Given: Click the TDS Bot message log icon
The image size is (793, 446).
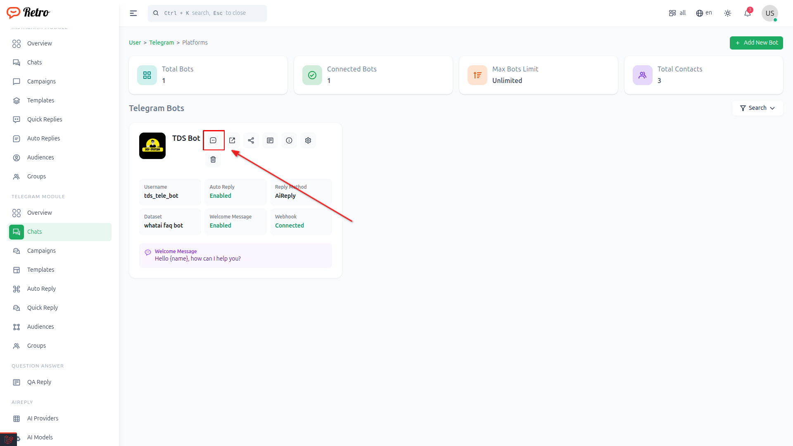Looking at the screenshot, I should point(270,140).
